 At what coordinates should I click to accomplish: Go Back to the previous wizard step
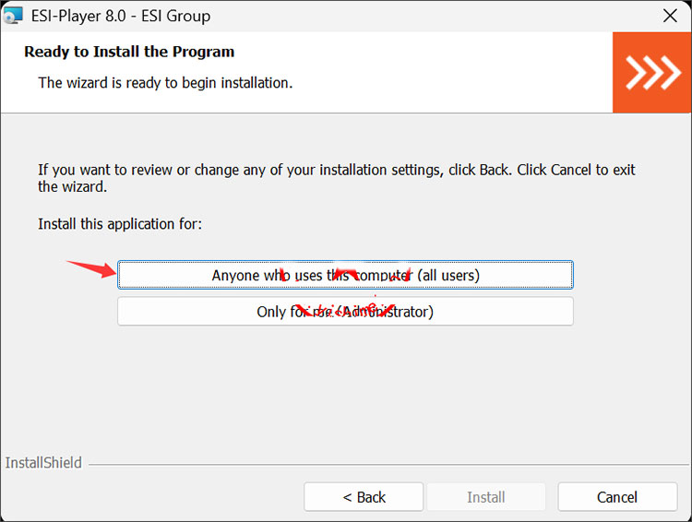(x=364, y=497)
